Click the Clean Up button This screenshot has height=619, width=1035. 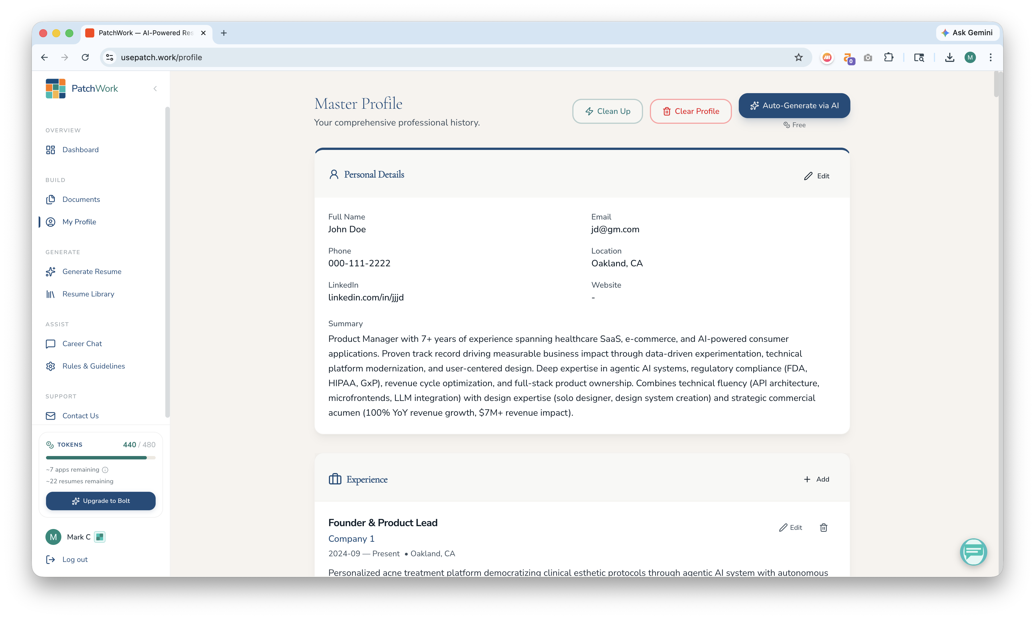(607, 111)
